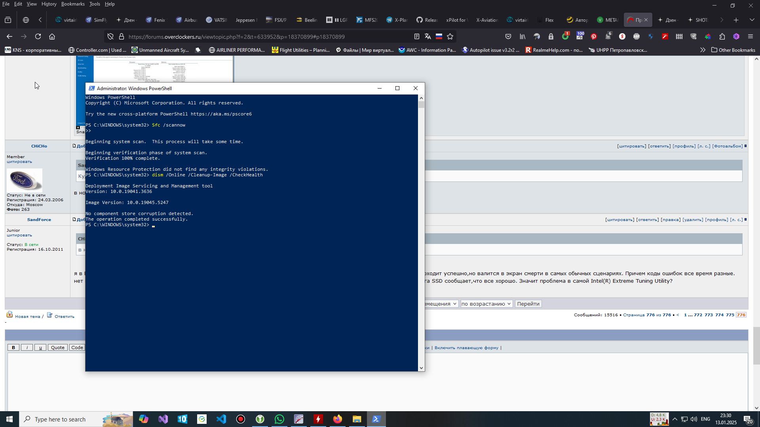Reload the current page
This screenshot has width=760, height=427.
38,36
